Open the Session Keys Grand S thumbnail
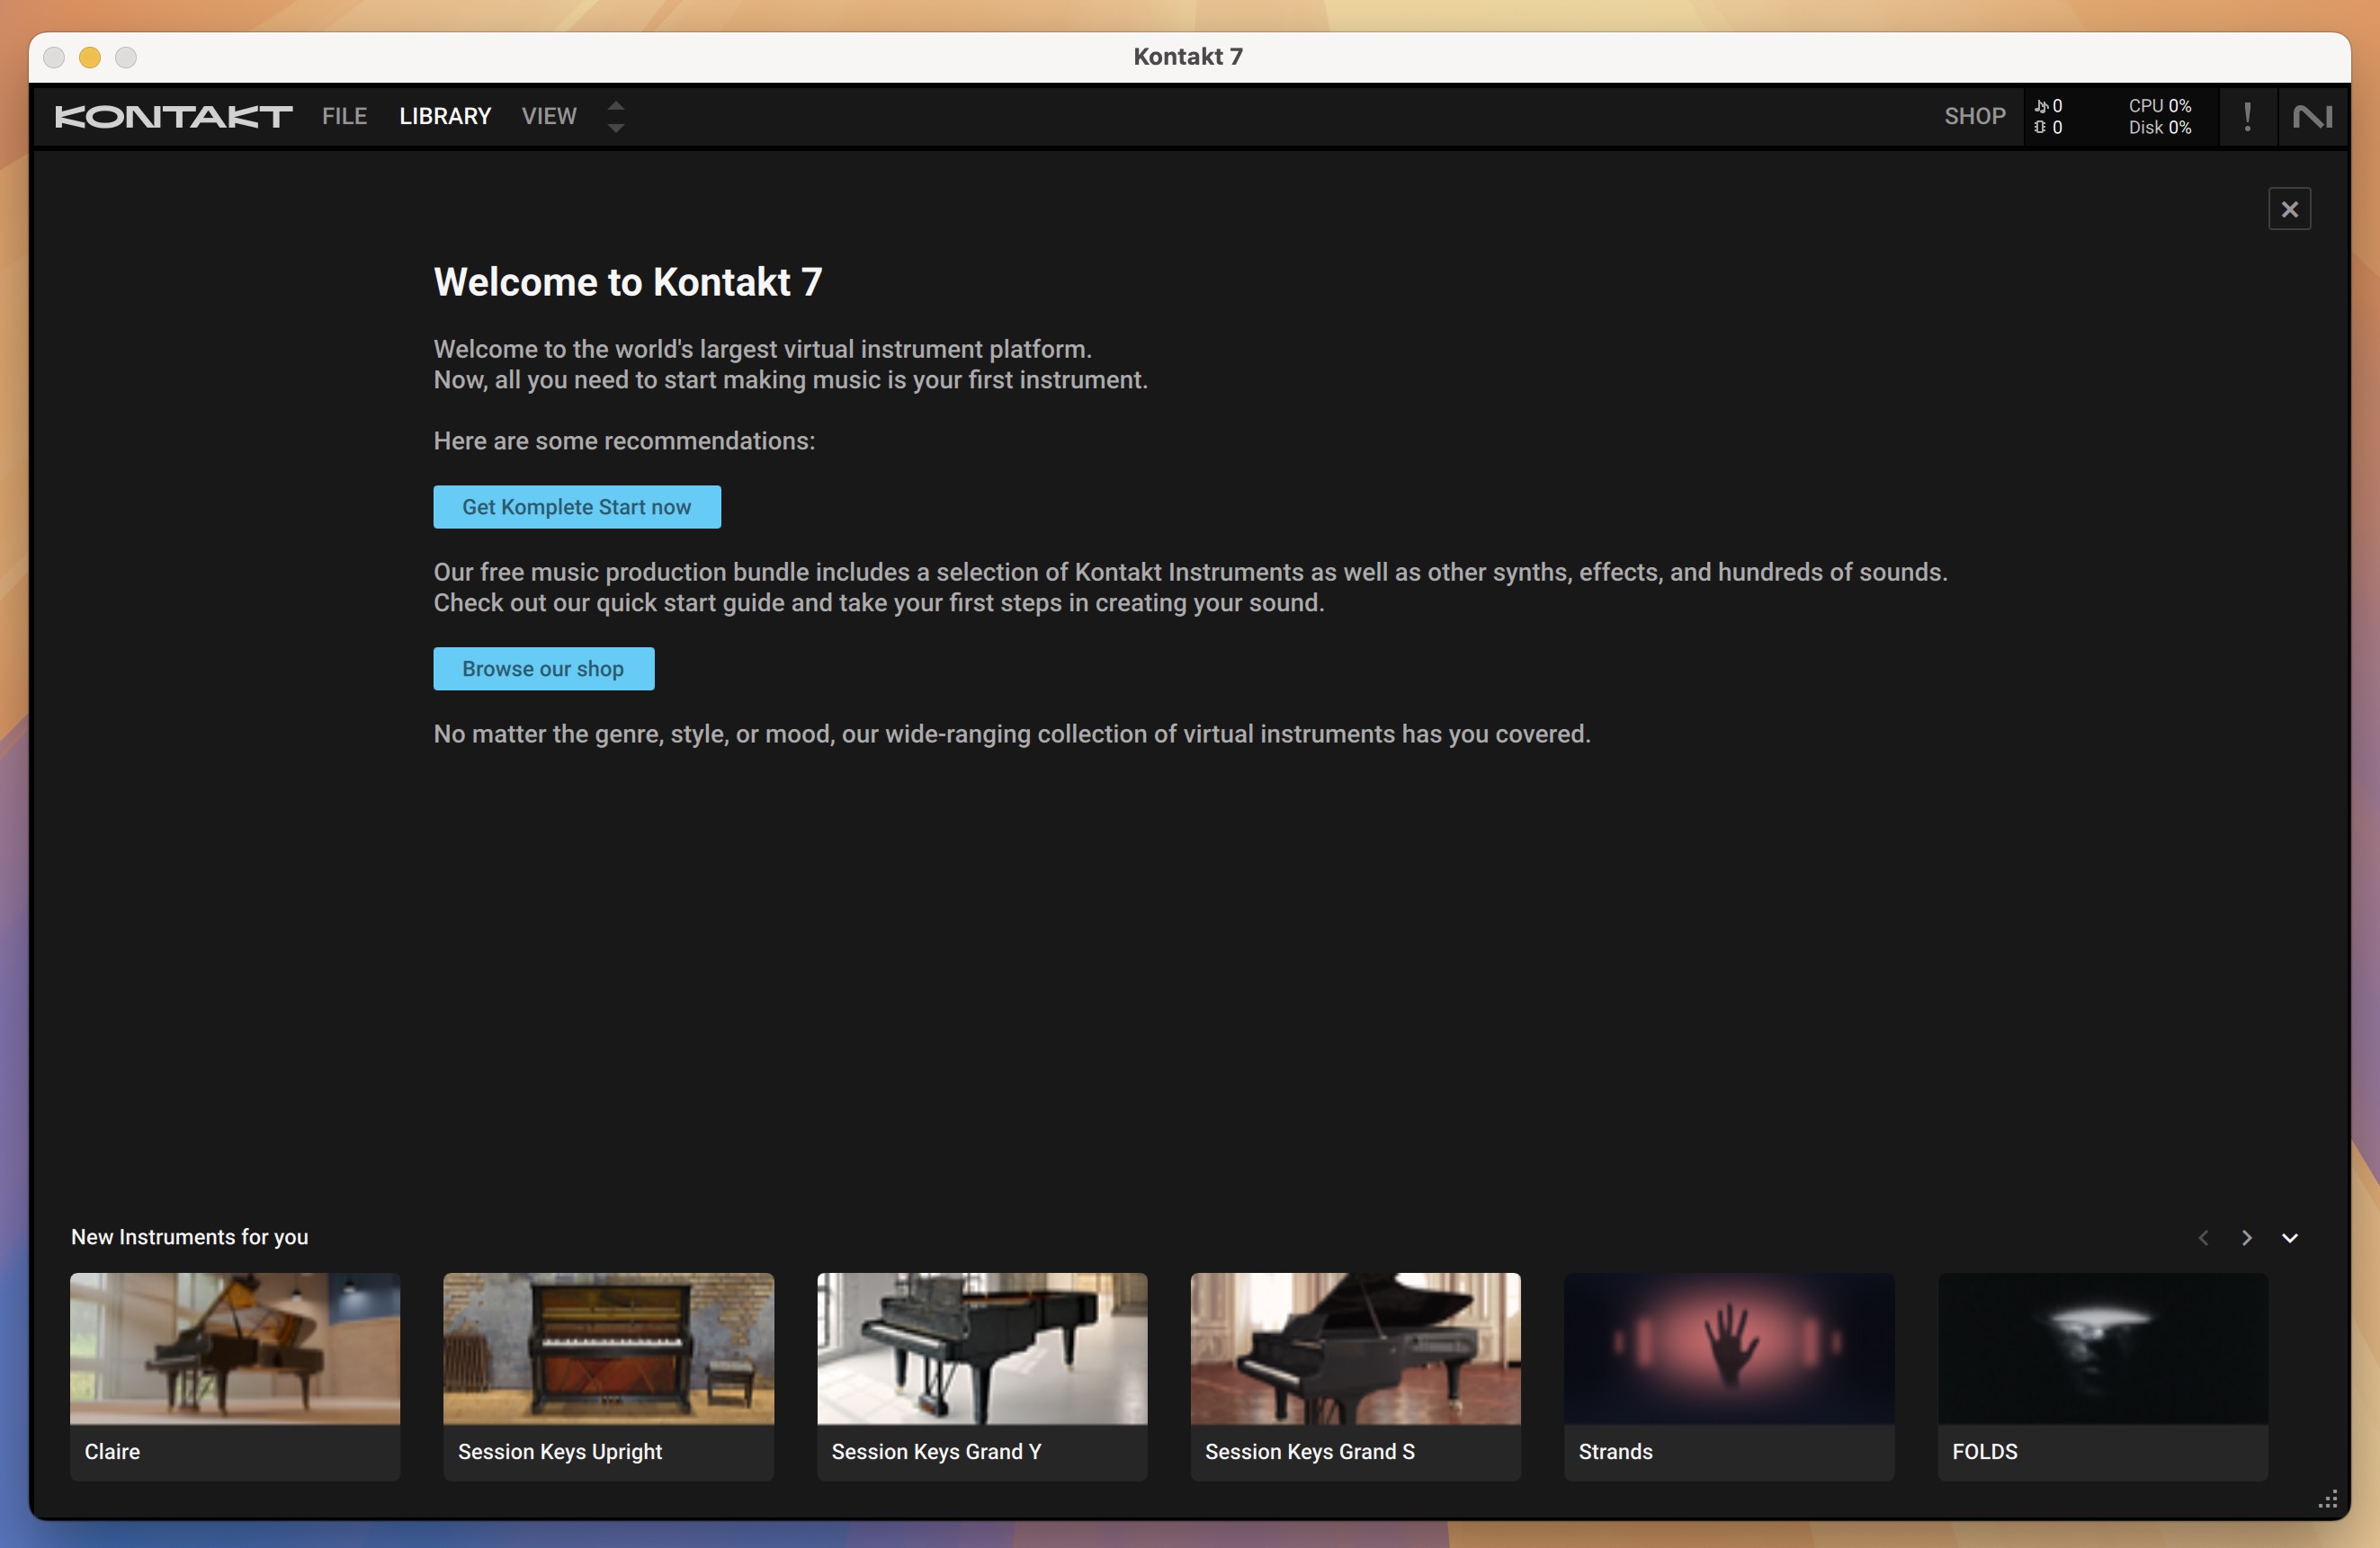 [1355, 1348]
